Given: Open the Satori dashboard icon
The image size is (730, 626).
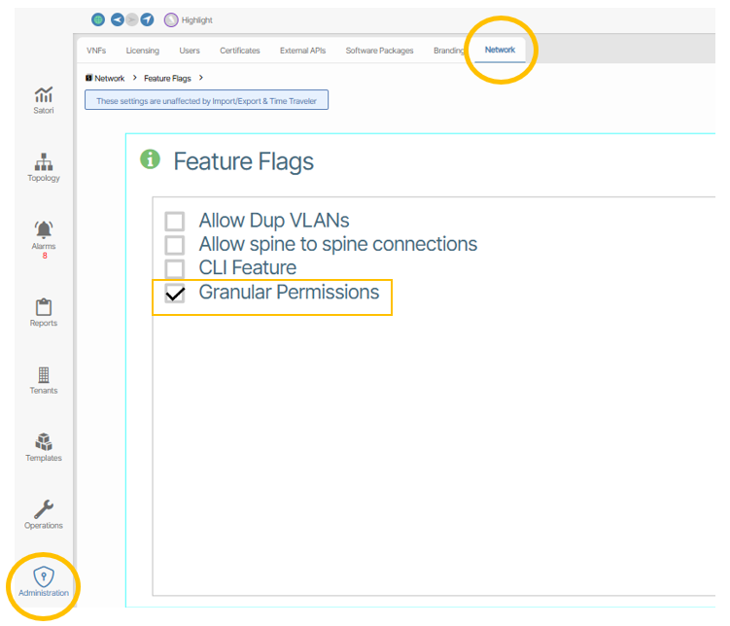Looking at the screenshot, I should (44, 95).
